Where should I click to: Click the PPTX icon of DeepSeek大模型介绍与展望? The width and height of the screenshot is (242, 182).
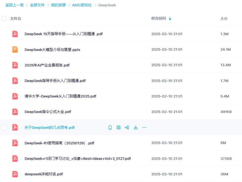[15, 50]
